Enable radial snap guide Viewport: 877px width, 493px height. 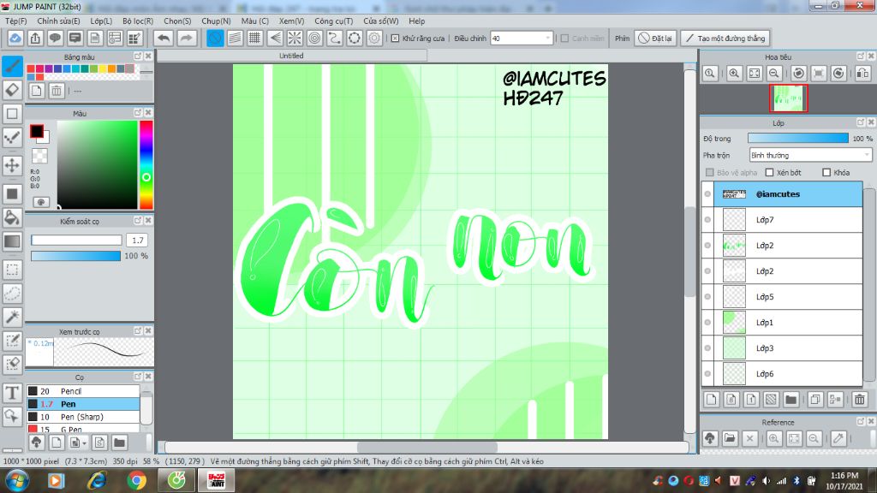(295, 38)
